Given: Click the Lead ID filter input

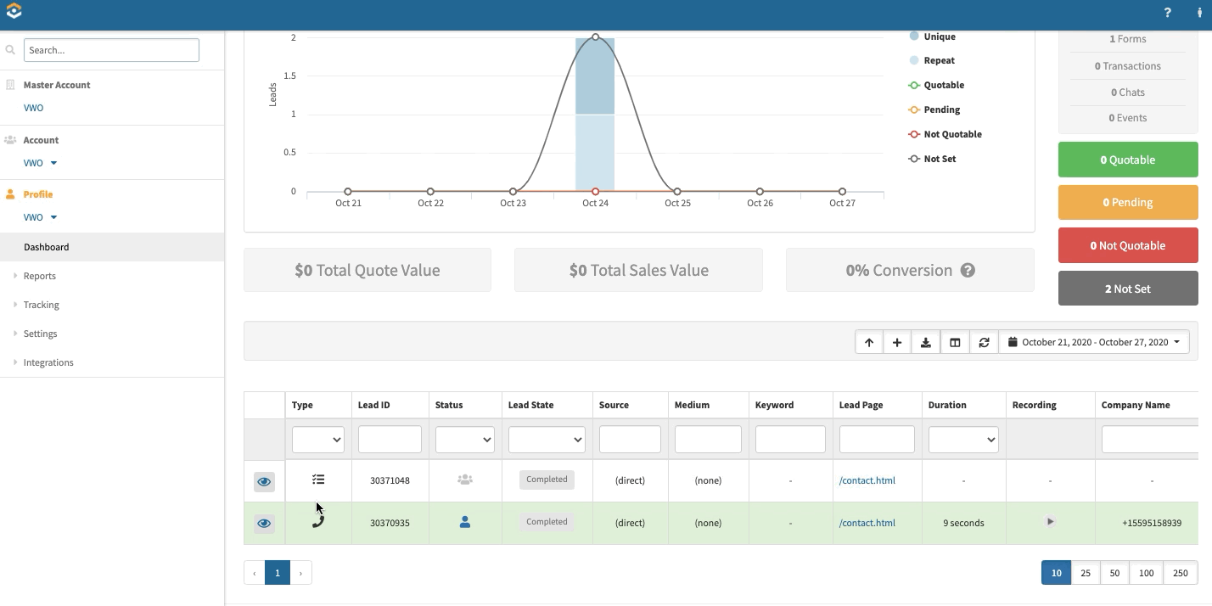Looking at the screenshot, I should (x=390, y=440).
